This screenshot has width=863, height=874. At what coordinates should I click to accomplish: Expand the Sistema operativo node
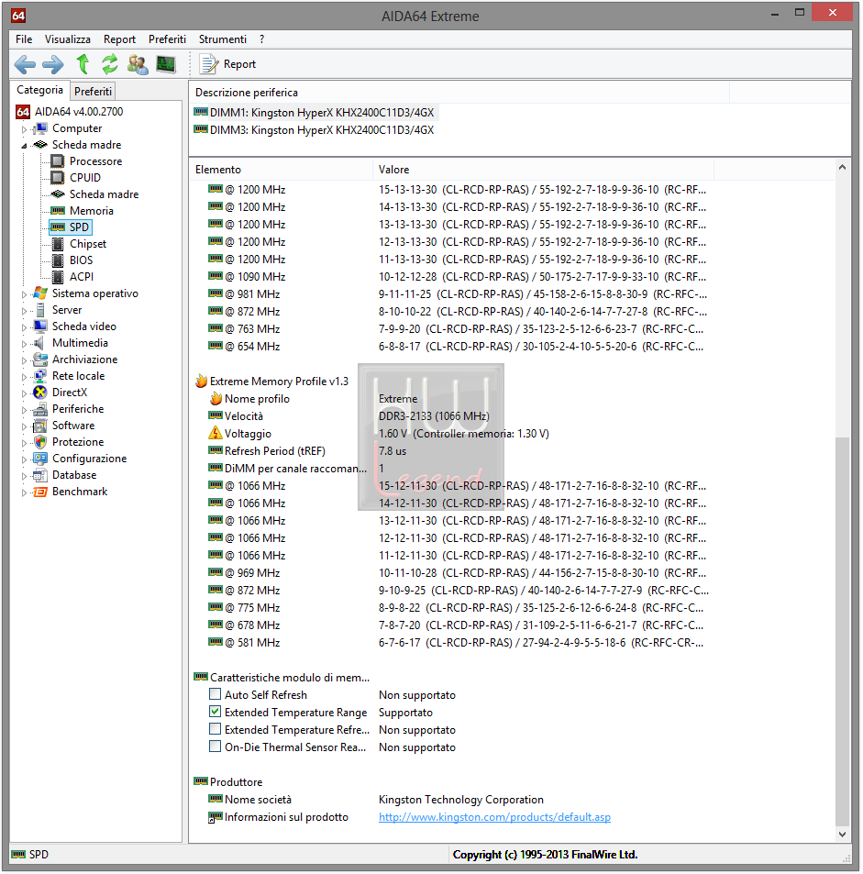click(24, 293)
